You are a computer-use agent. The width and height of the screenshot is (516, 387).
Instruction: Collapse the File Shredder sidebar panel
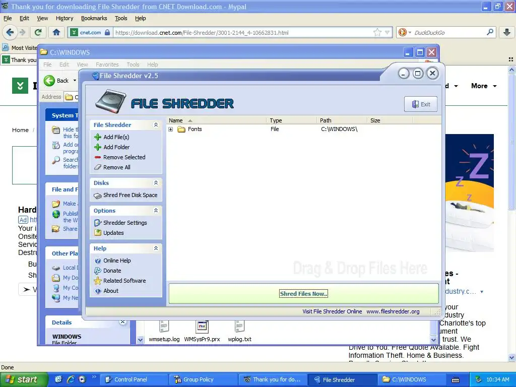(156, 125)
